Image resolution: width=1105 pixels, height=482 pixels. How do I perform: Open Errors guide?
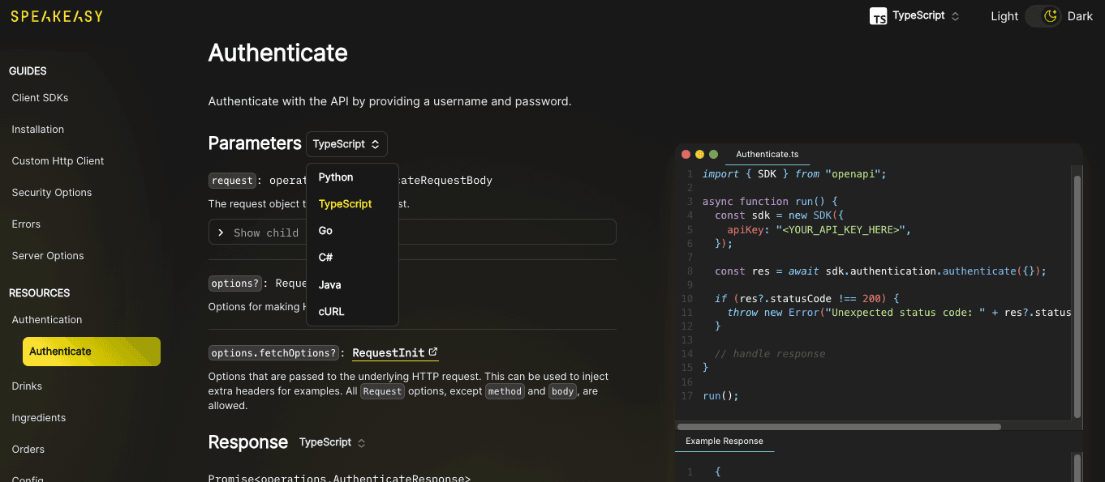coord(26,224)
